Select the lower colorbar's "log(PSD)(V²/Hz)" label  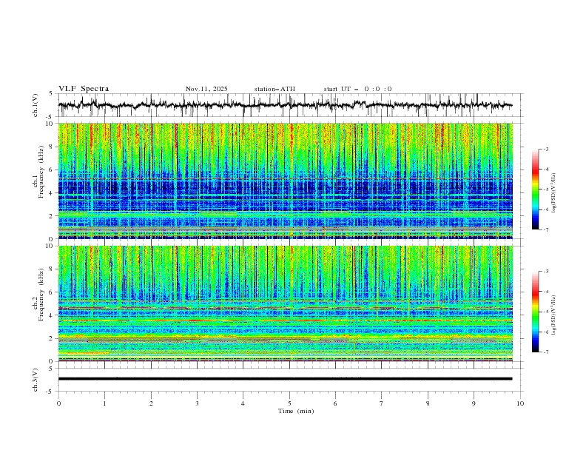[553, 315]
